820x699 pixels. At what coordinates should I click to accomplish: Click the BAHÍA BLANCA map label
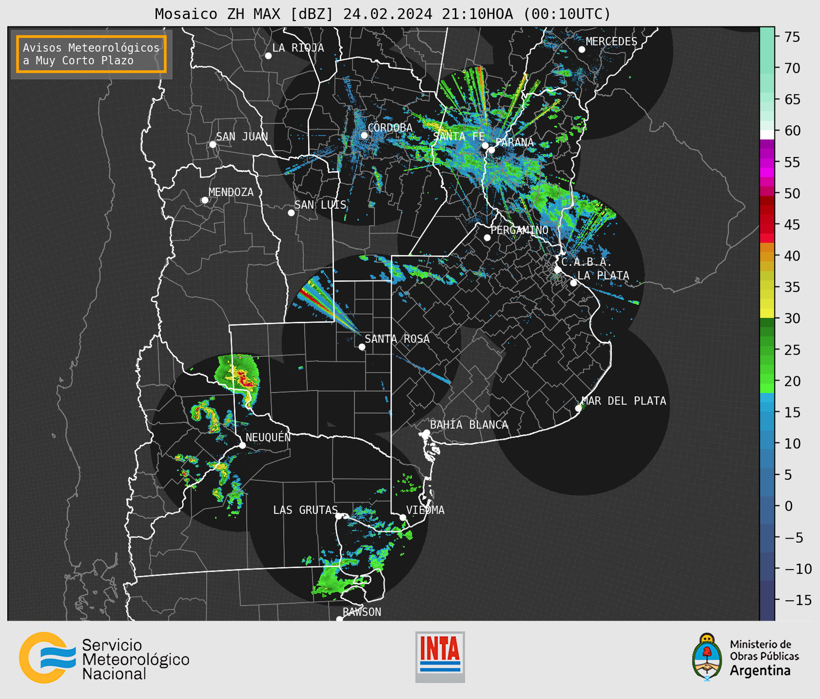469,424
